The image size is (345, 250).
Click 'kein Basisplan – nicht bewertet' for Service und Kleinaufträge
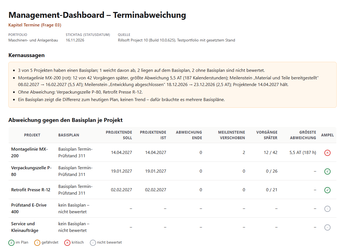click(74, 227)
